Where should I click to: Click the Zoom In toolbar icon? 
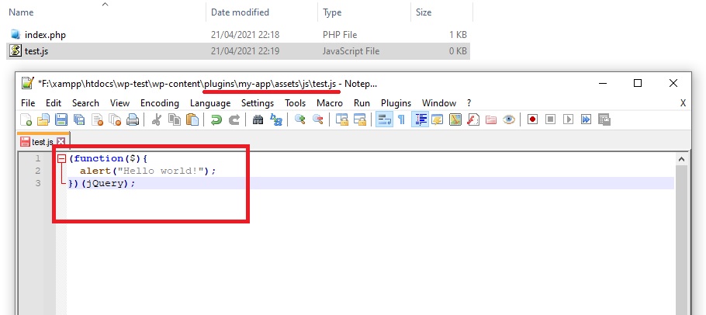coord(299,119)
